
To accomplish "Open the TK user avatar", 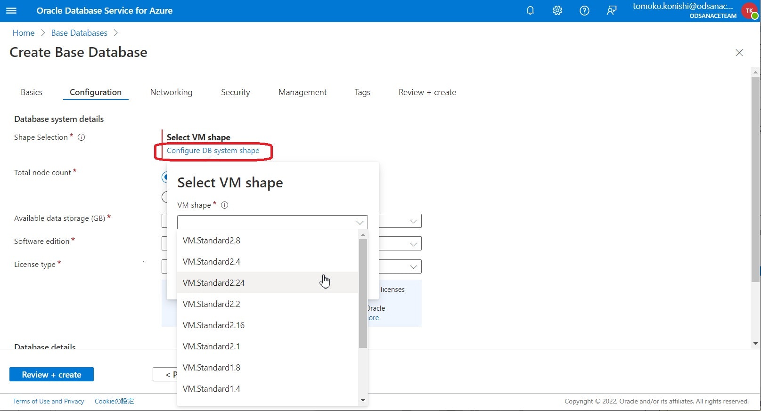I will 749,10.
